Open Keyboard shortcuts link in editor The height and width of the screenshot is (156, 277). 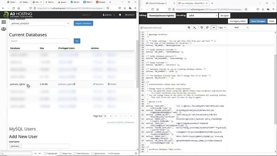(151, 28)
